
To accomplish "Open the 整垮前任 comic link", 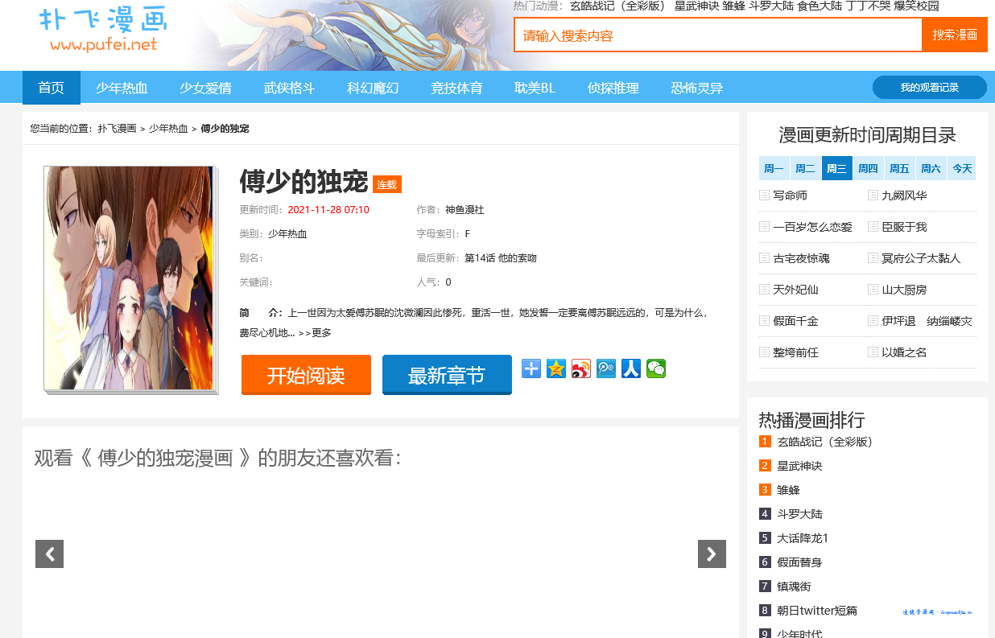I will 795,352.
